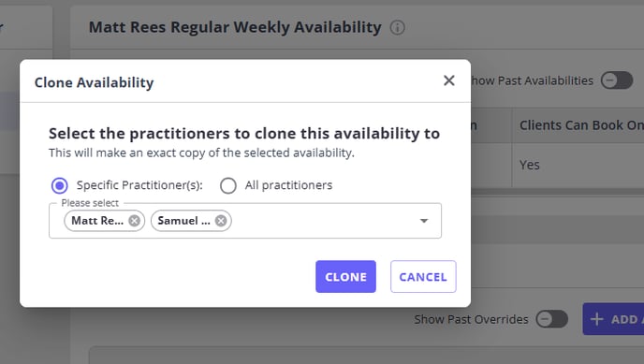644x364 pixels.
Task: Click the Matt Re... practitioner chip
Action: tap(97, 221)
